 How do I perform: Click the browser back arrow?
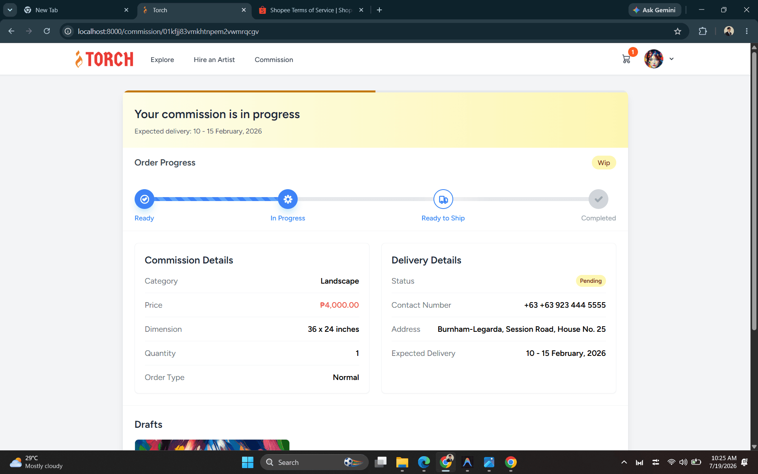click(x=11, y=31)
